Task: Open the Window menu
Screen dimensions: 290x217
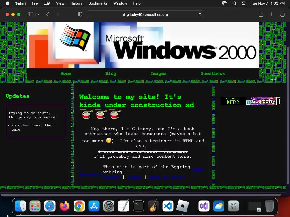Action: [x=120, y=3]
